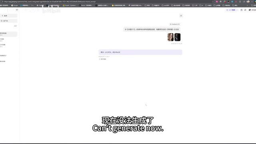Open the dark reference image thumbnail
This screenshot has width=256, height=144.
coord(178,37)
